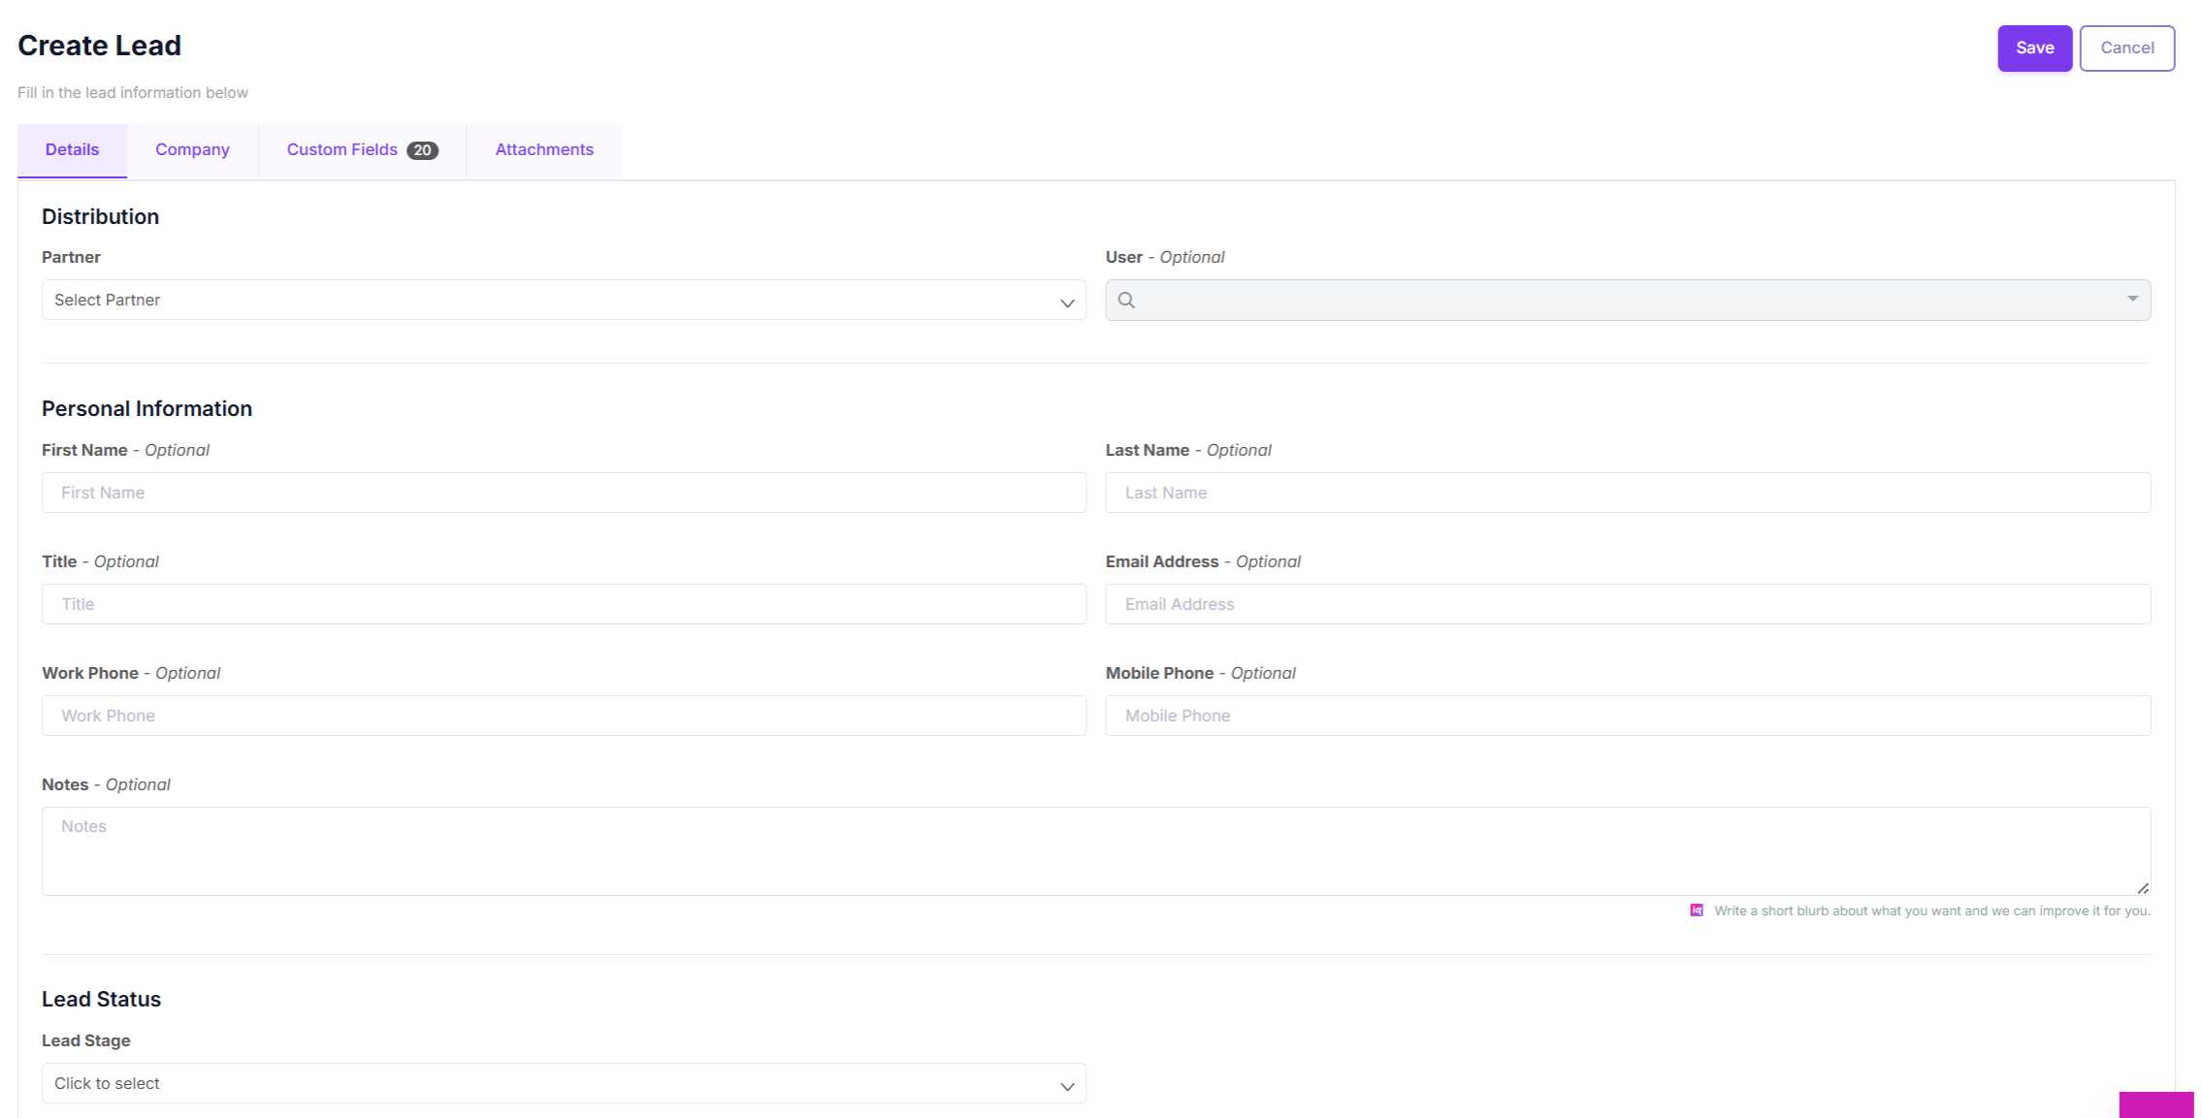Image resolution: width=2202 pixels, height=1118 pixels.
Task: Focus the First Name input field
Action: 564,493
